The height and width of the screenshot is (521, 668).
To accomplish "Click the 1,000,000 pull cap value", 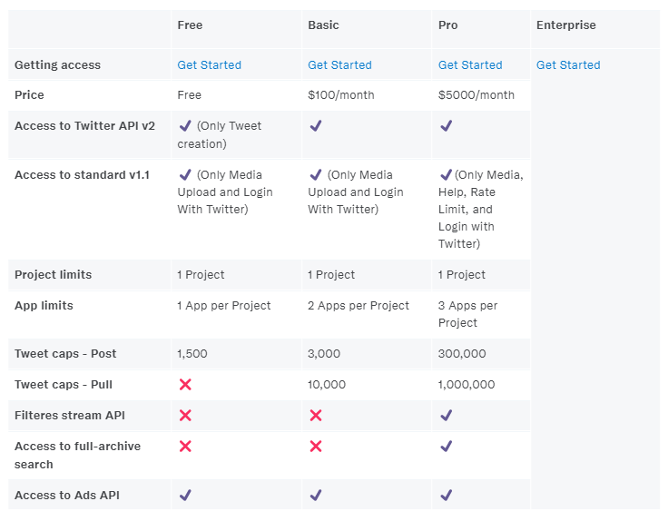I will pos(467,384).
